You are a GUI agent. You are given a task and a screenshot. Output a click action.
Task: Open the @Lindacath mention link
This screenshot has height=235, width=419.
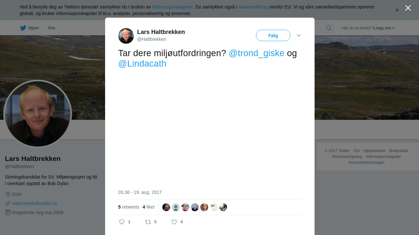[142, 64]
